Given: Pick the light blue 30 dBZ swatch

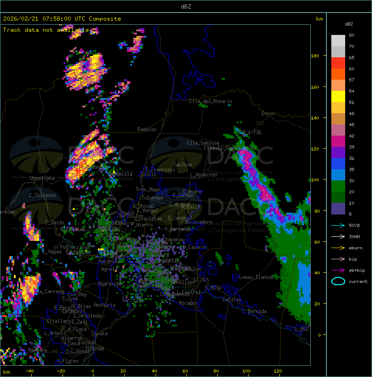Looking at the screenshot, I should coord(338,175).
